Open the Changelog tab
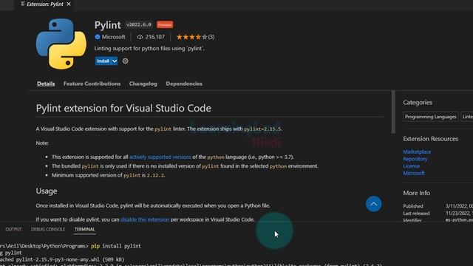The image size is (473, 266). 143,83
